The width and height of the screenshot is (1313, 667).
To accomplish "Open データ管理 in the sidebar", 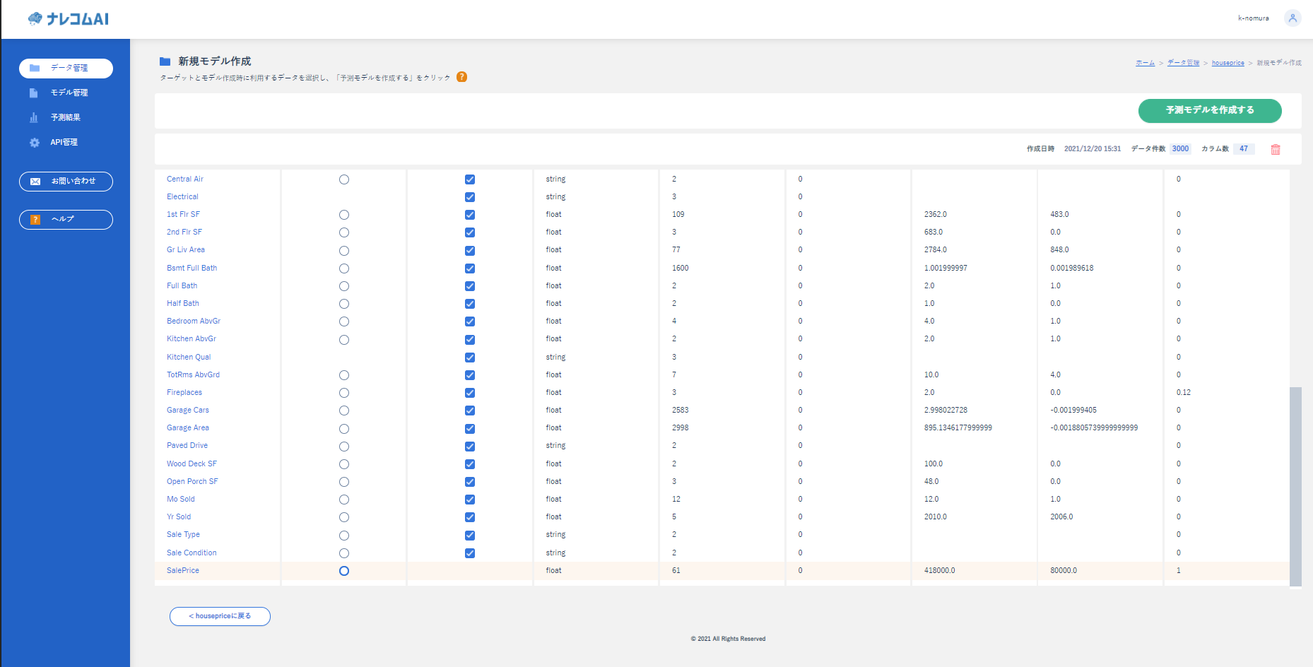I will click(66, 68).
